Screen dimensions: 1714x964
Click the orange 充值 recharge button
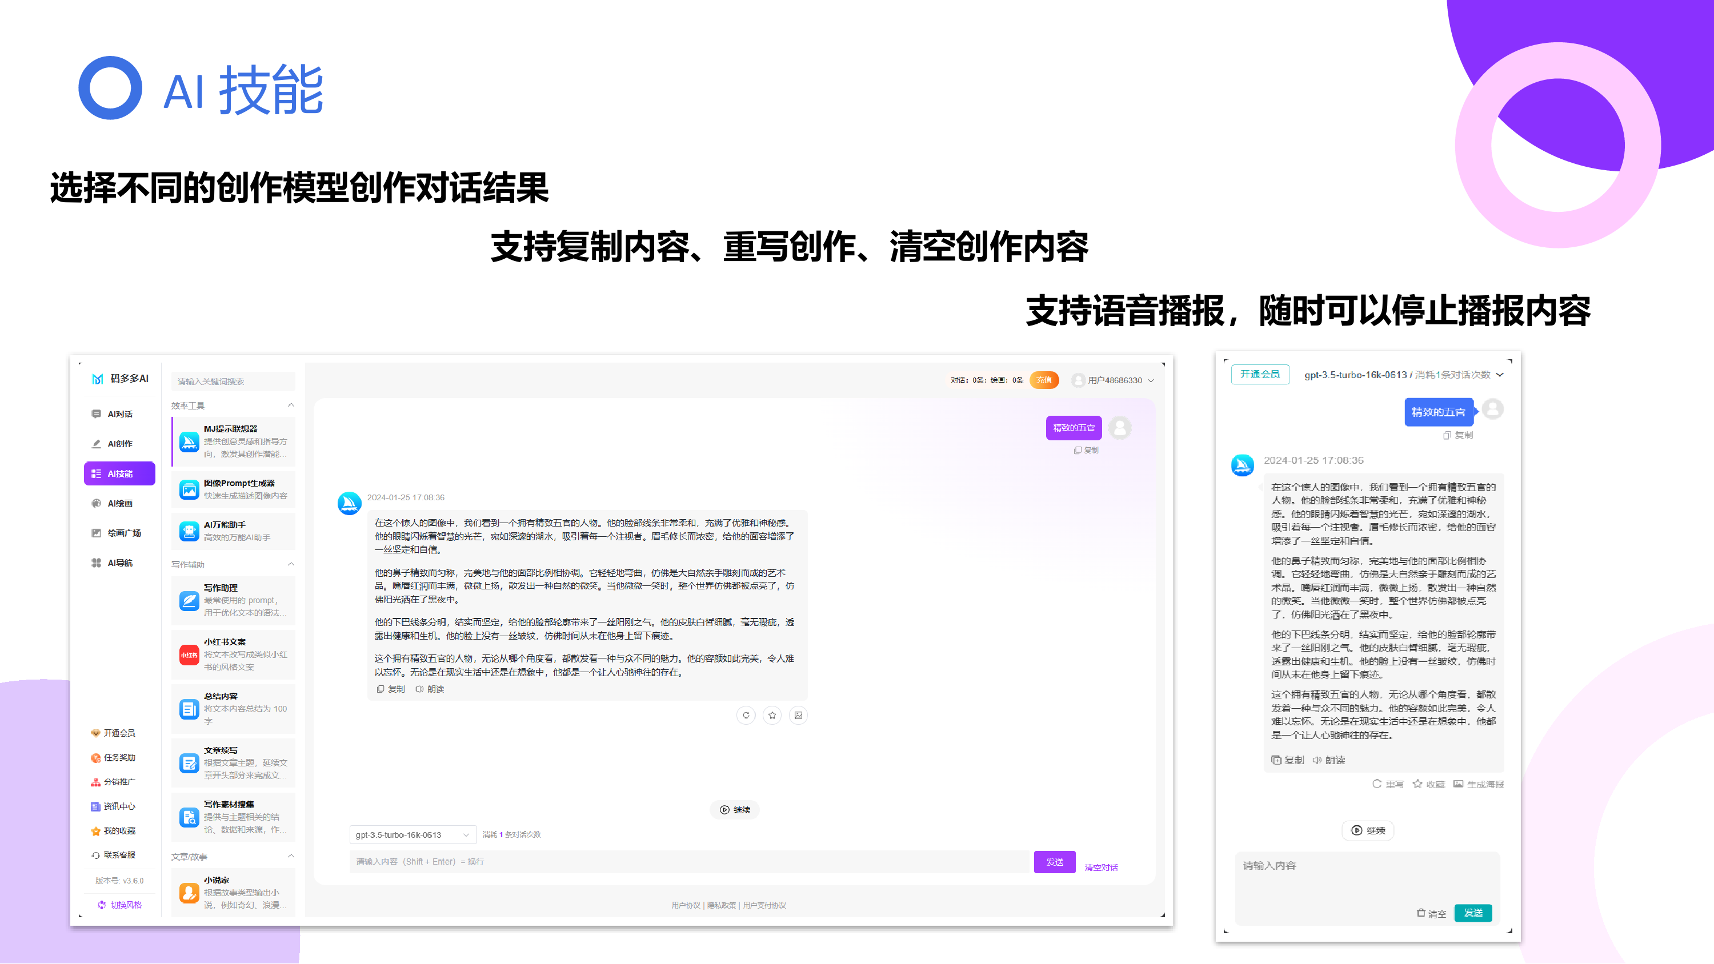pos(1044,380)
